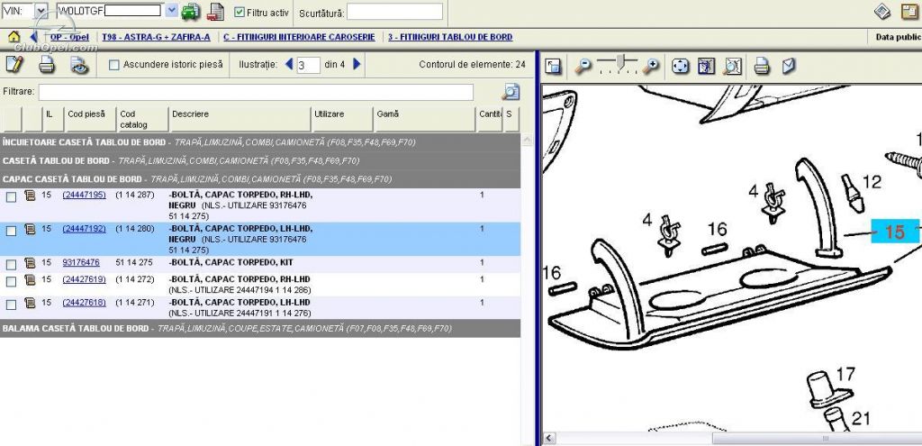Click callout 17 in the illustration
922x446 pixels.
point(845,374)
